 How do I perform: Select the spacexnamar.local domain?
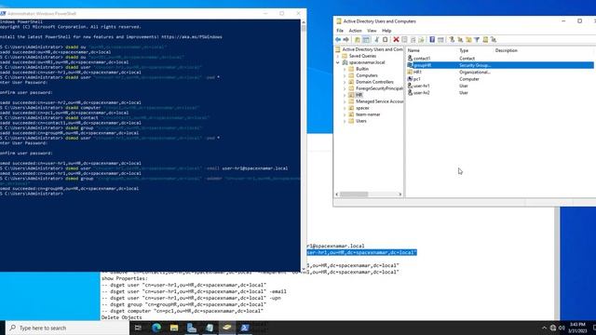point(367,62)
